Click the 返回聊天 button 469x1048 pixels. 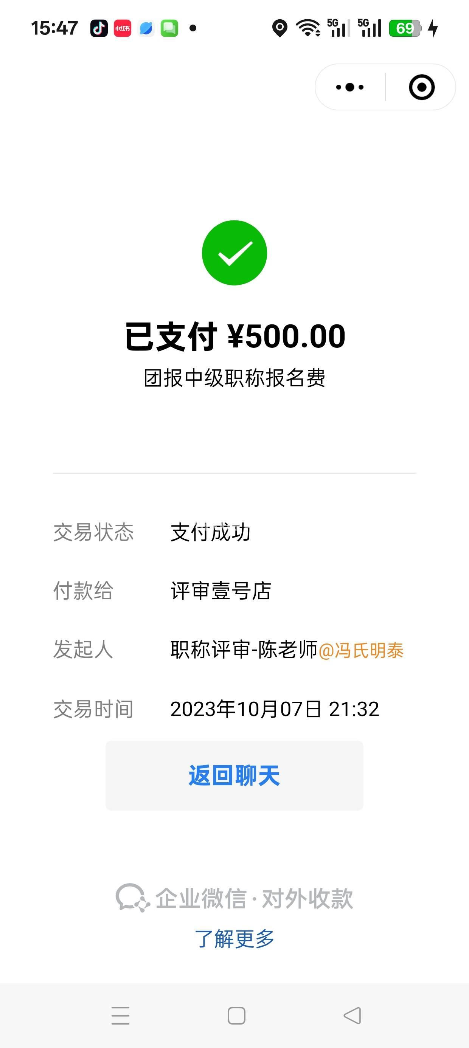[x=234, y=775]
